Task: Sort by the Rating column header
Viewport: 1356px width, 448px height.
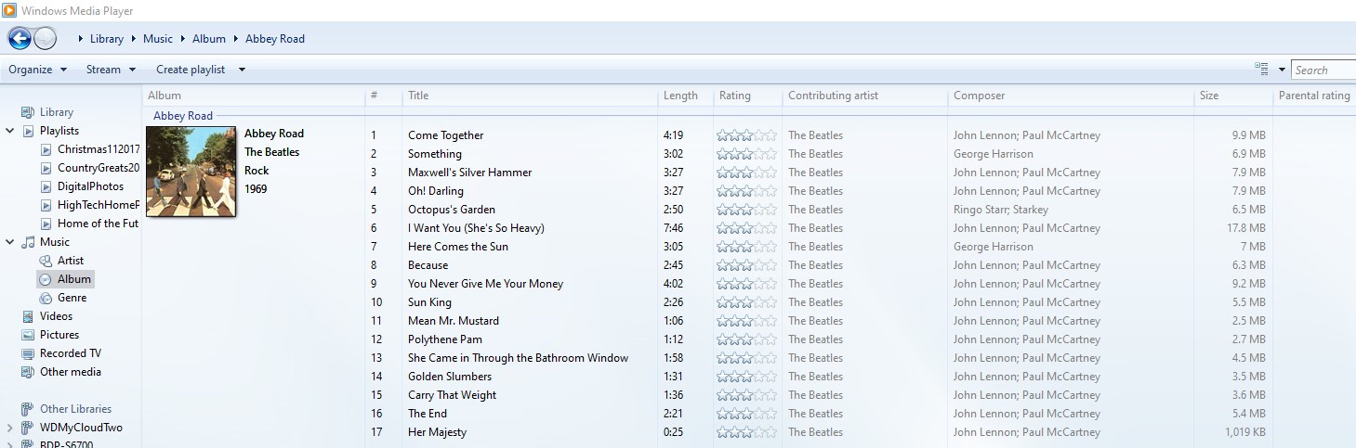Action: click(747, 96)
